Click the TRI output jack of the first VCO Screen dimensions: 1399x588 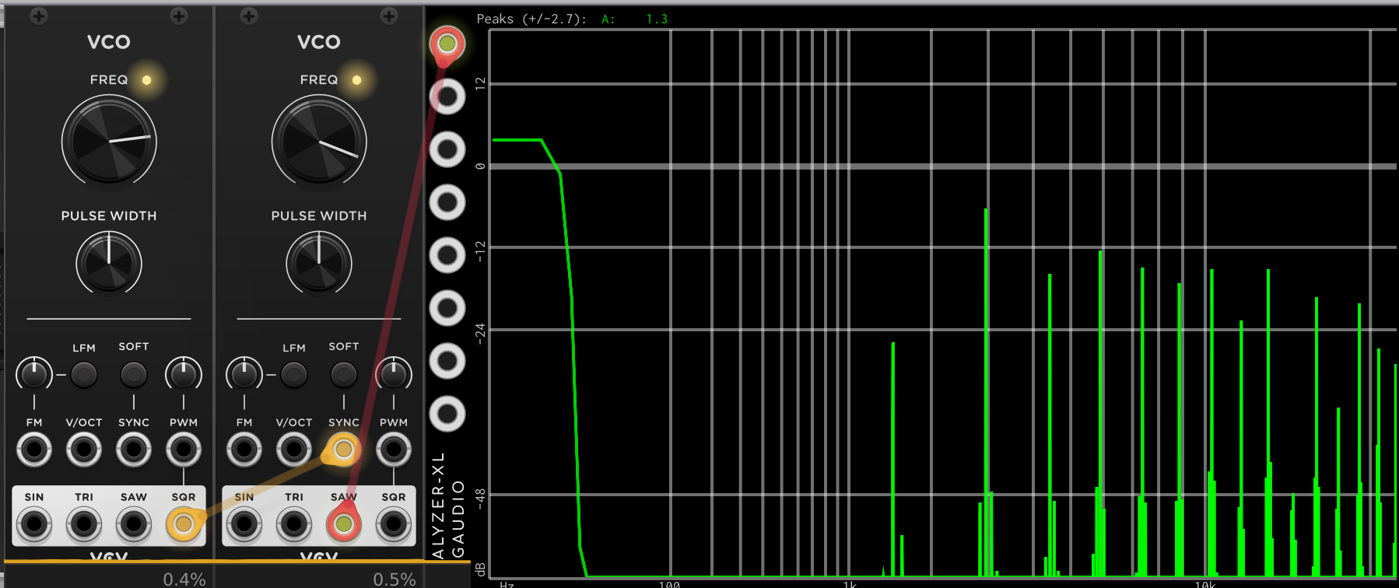click(84, 524)
